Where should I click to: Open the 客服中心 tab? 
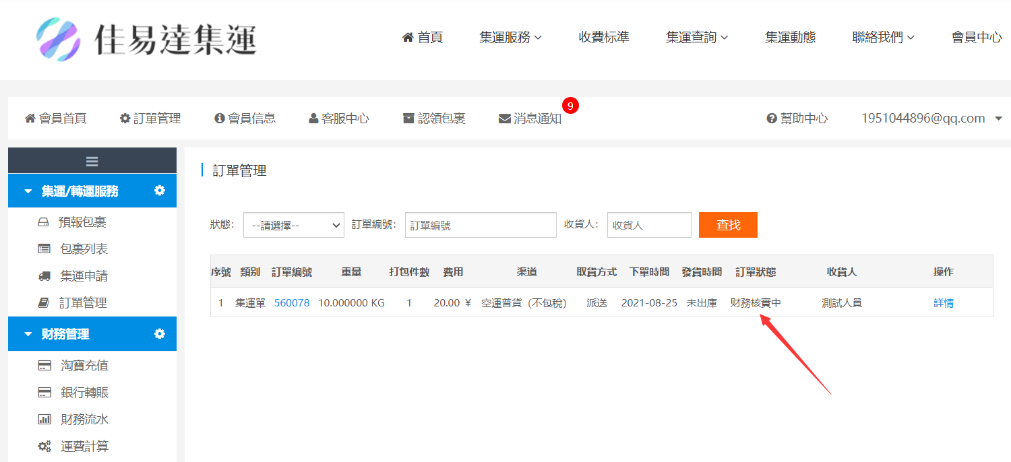[x=339, y=119]
